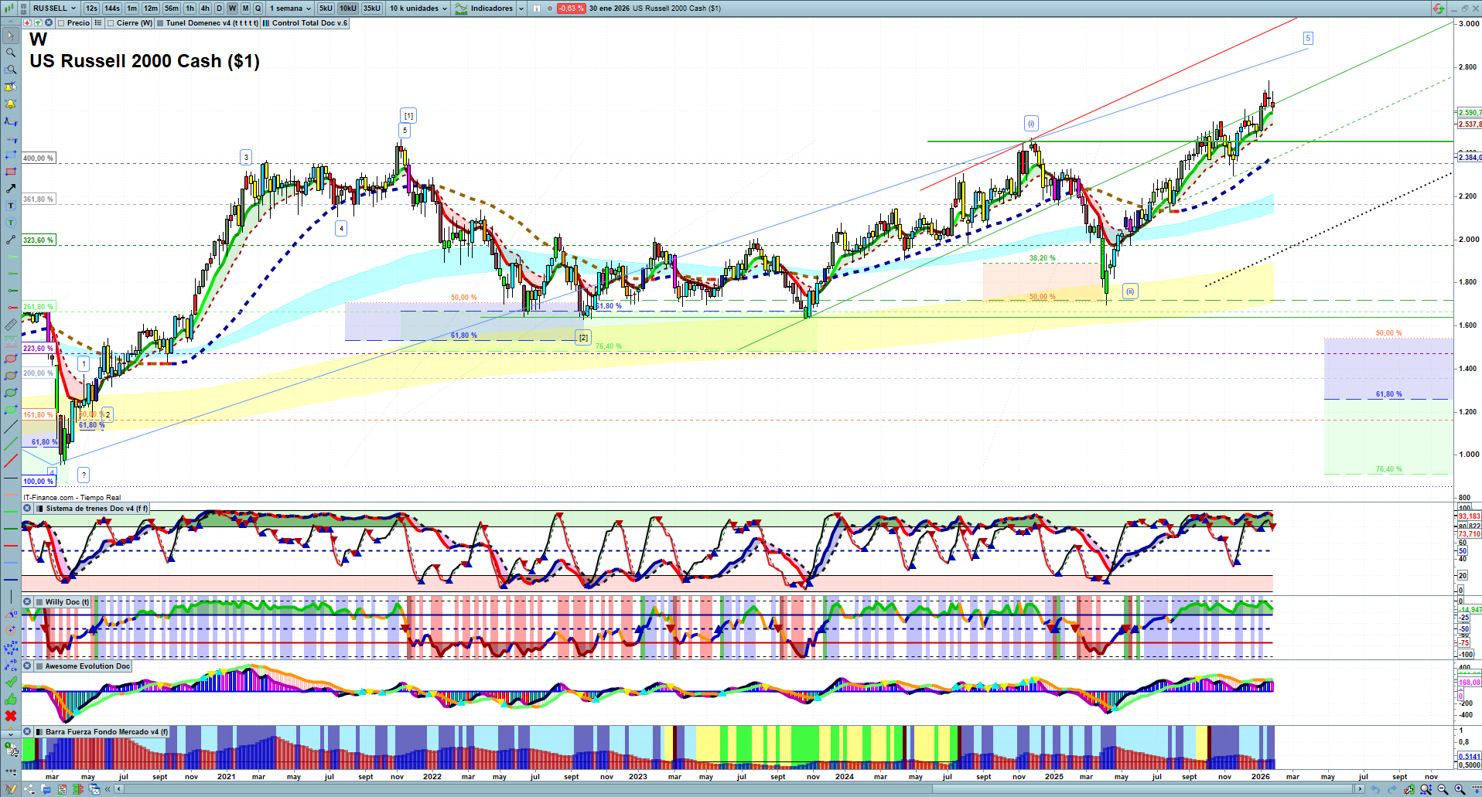
Task: Open the RUSSELL instrument dropdown
Action: (x=54, y=9)
